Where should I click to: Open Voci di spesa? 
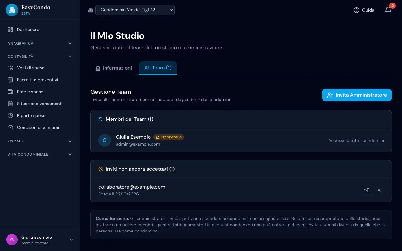(x=40, y=68)
